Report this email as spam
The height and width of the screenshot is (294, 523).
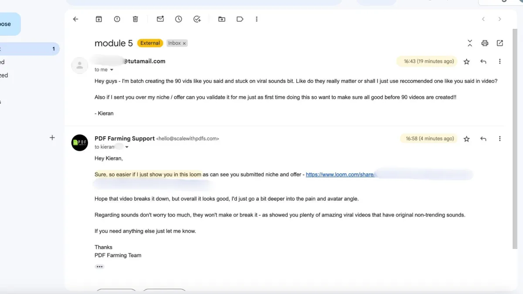(x=117, y=19)
